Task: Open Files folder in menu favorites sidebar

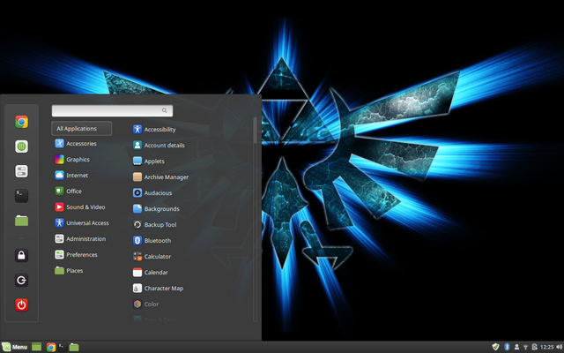Action: click(21, 221)
